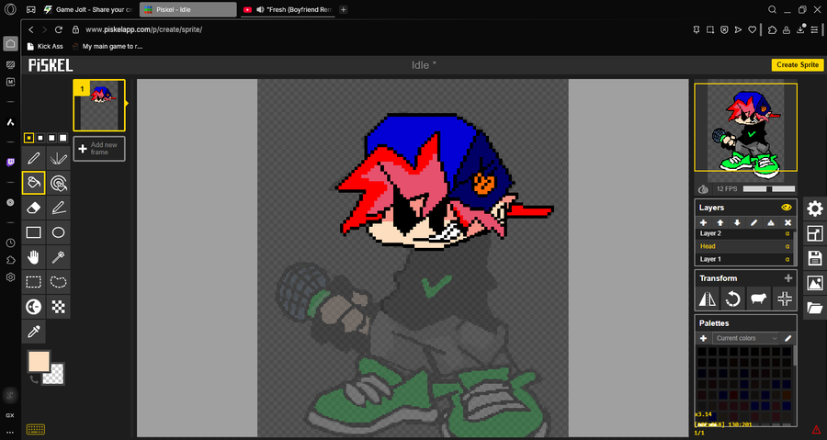The image size is (827, 440).
Task: Merge layer with the layer below
Action: [771, 223]
